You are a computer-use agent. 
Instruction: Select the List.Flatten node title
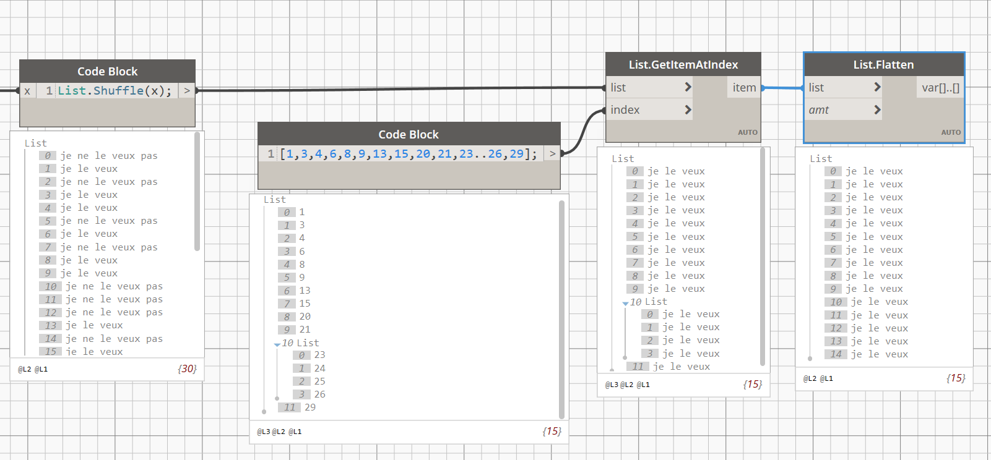click(884, 64)
